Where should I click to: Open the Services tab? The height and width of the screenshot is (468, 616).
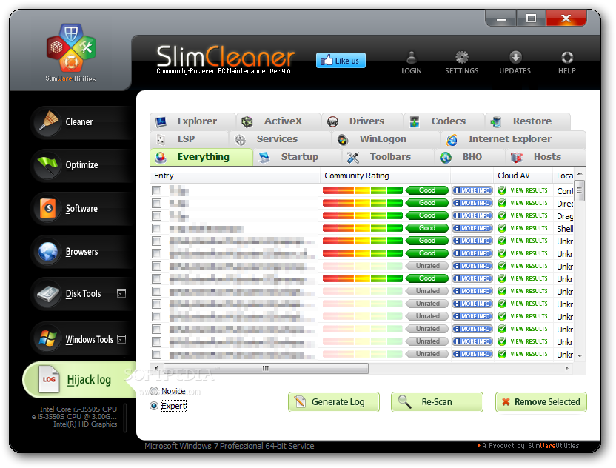click(280, 139)
